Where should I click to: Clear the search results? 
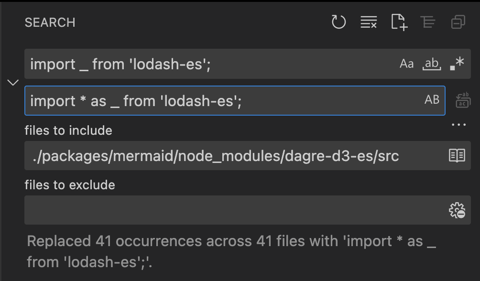369,22
